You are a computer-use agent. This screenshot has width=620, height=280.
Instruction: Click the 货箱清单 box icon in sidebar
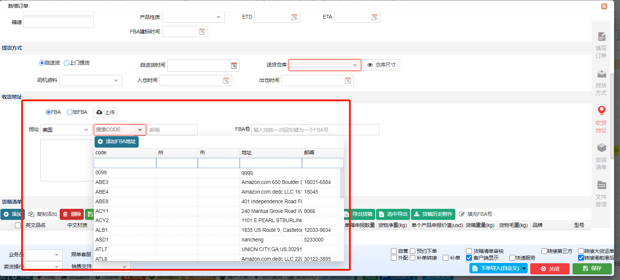601,148
